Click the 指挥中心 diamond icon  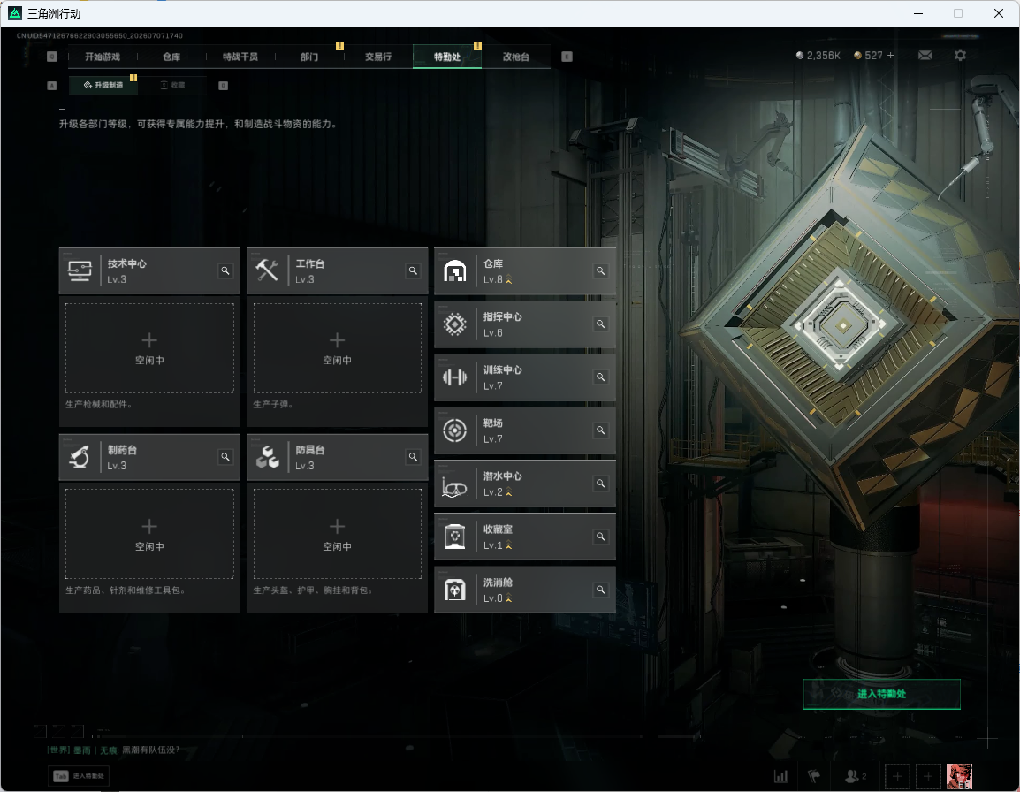coord(454,324)
